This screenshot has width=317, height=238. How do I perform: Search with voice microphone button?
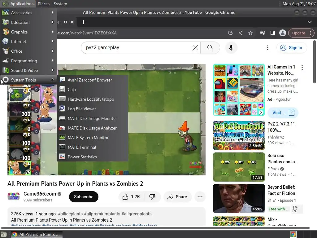231,48
